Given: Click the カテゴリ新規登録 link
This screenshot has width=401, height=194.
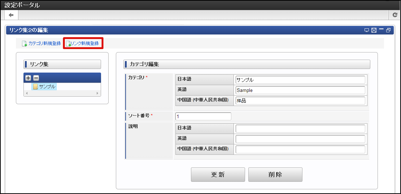Looking at the screenshot, I should tap(45, 43).
